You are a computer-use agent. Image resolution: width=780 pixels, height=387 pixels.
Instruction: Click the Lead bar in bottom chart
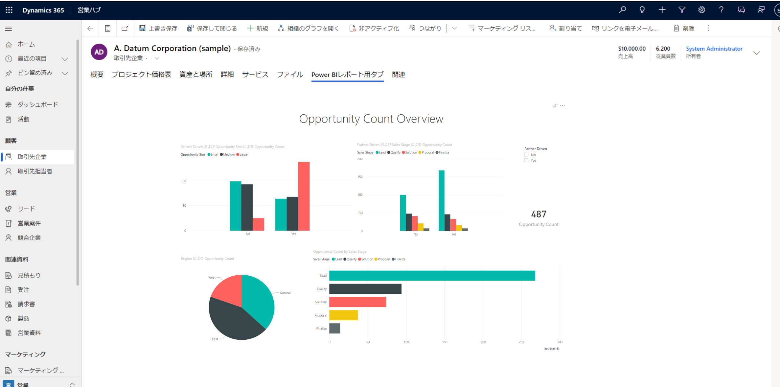click(x=432, y=276)
